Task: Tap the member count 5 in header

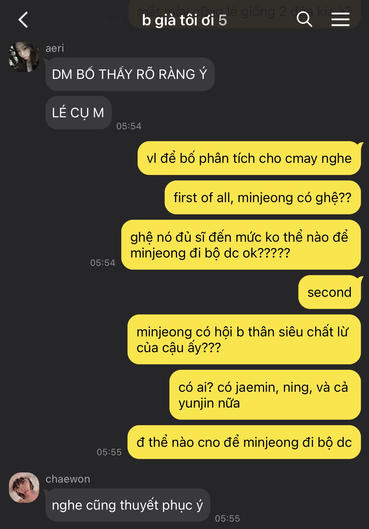Action: (223, 20)
